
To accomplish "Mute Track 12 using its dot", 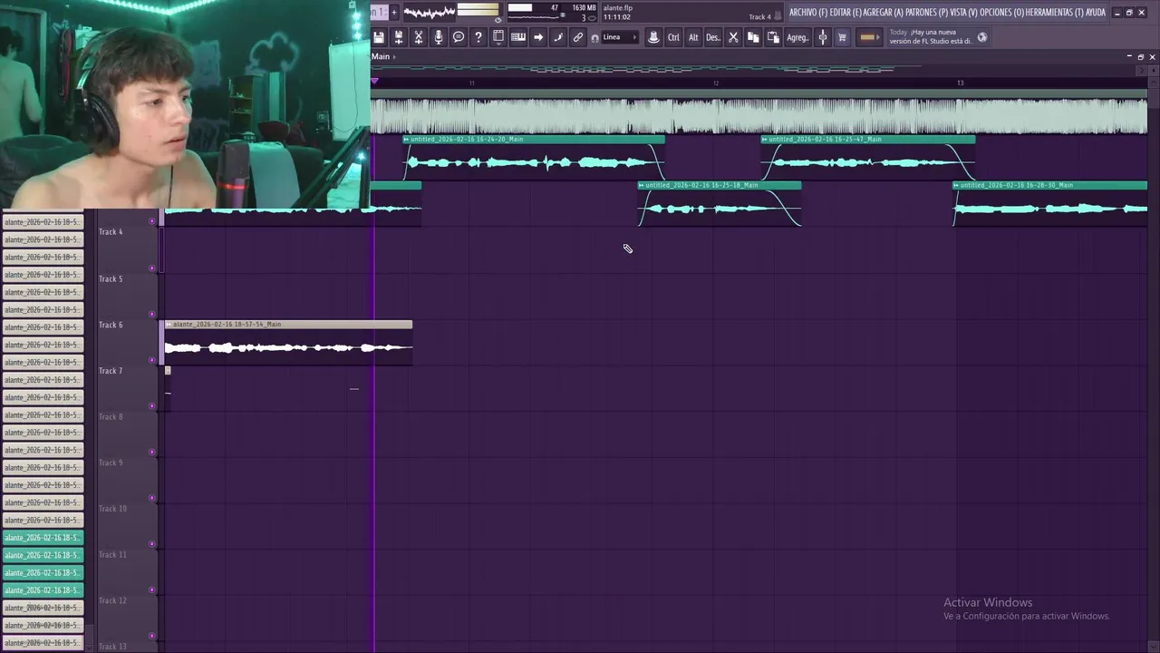I will click(x=151, y=636).
